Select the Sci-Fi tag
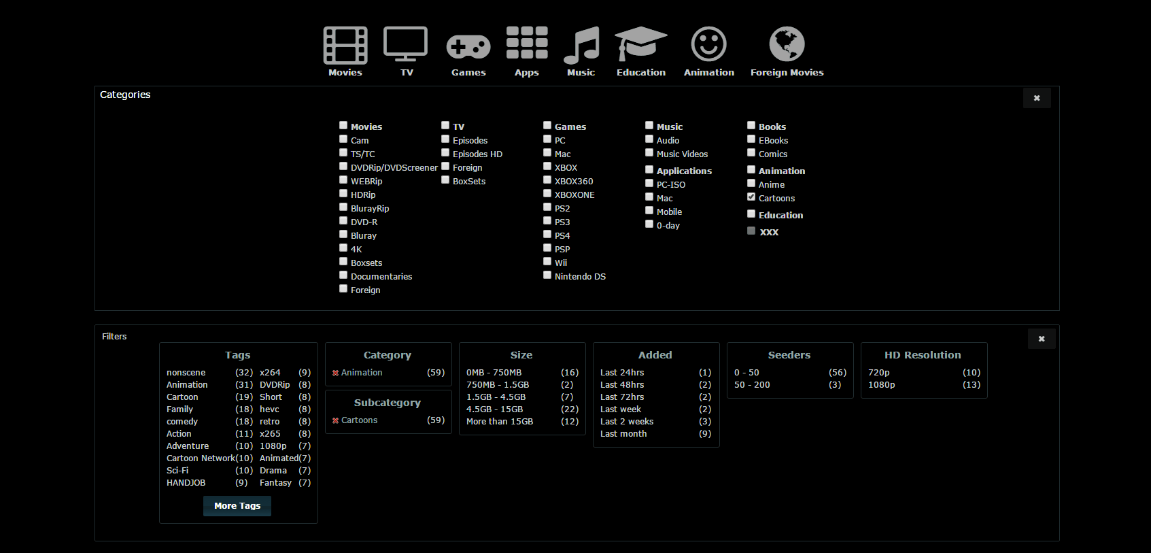This screenshot has width=1151, height=553. pyautogui.click(x=177, y=471)
